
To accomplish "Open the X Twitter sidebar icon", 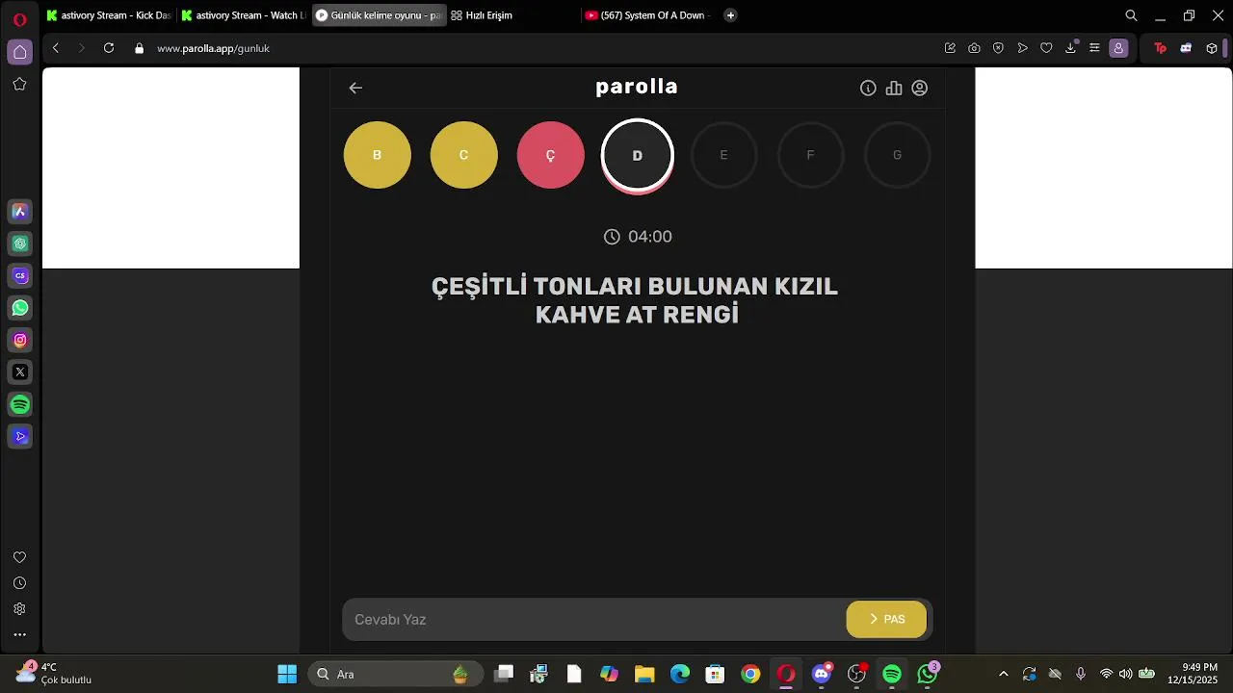I will pyautogui.click(x=20, y=372).
